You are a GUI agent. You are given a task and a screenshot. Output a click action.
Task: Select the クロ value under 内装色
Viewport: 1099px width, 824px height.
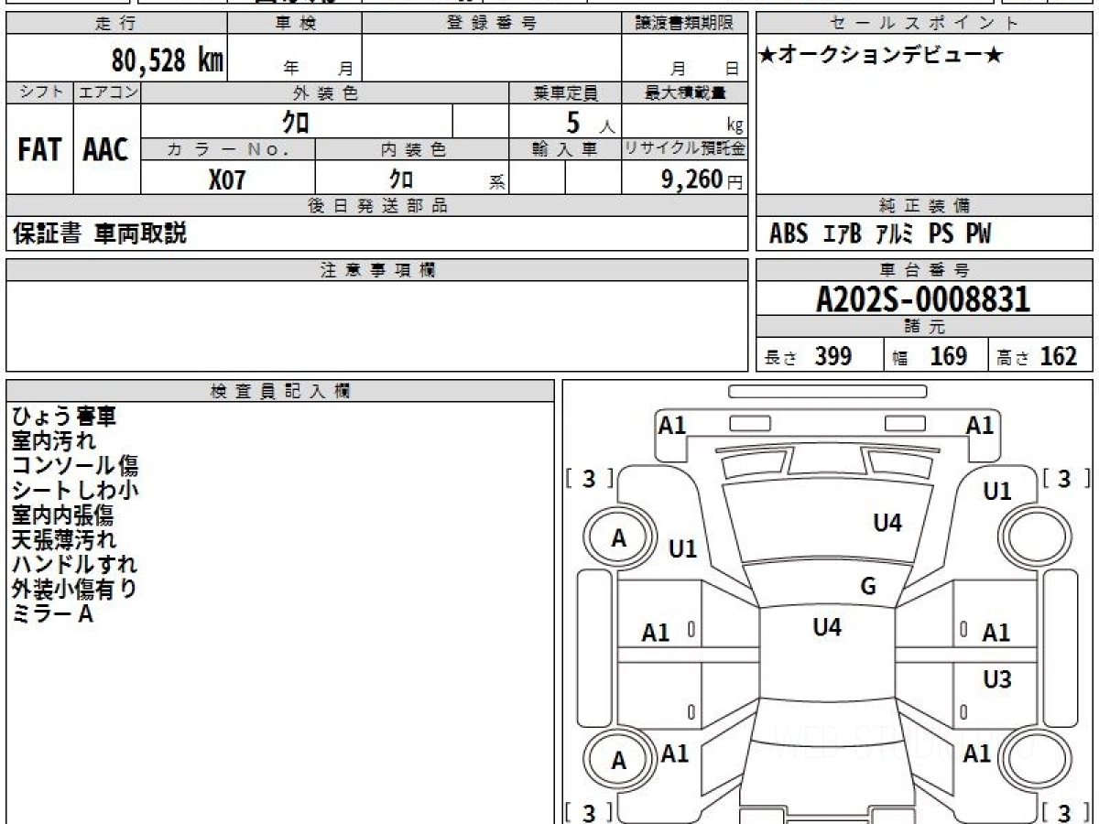tap(401, 179)
